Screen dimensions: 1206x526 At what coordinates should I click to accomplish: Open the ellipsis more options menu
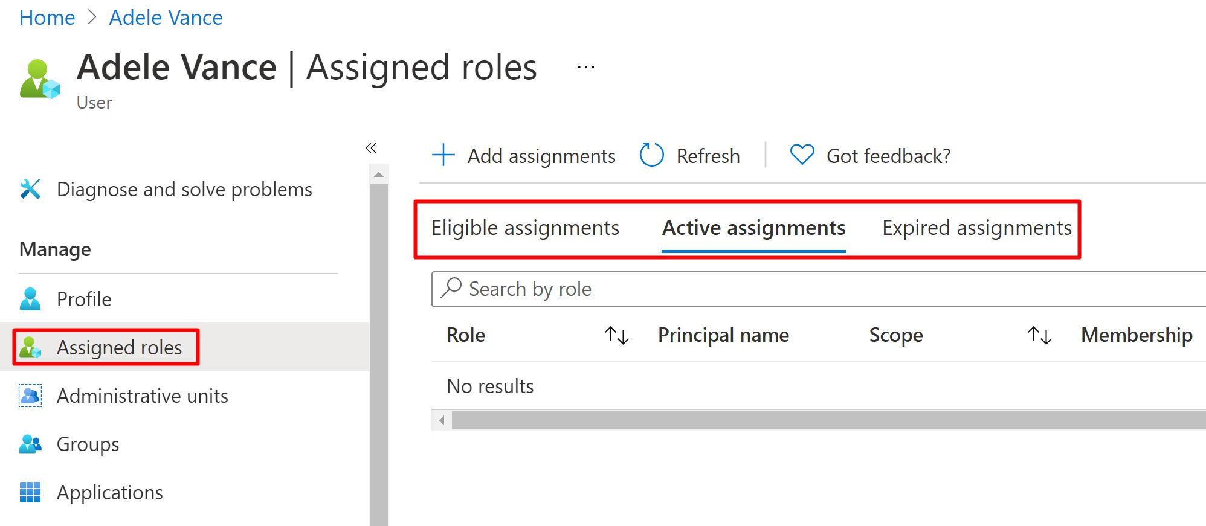[585, 67]
